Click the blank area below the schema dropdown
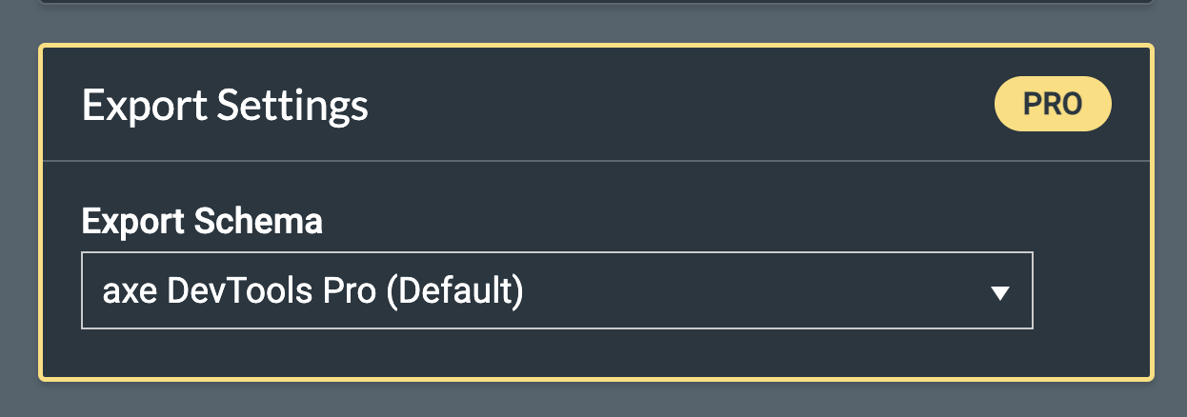Screen dimensions: 1187x417 (556, 354)
